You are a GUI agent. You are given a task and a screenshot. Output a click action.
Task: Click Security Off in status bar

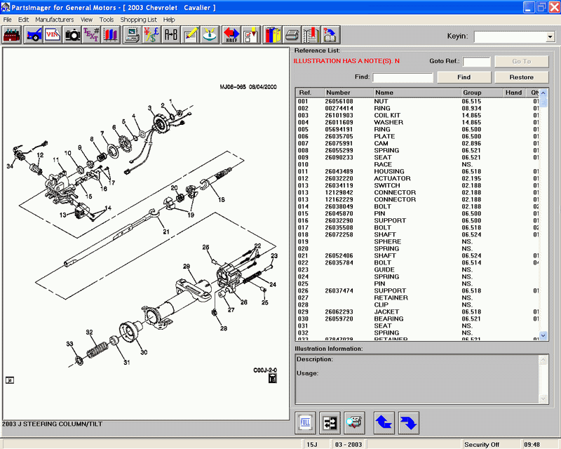point(482,444)
